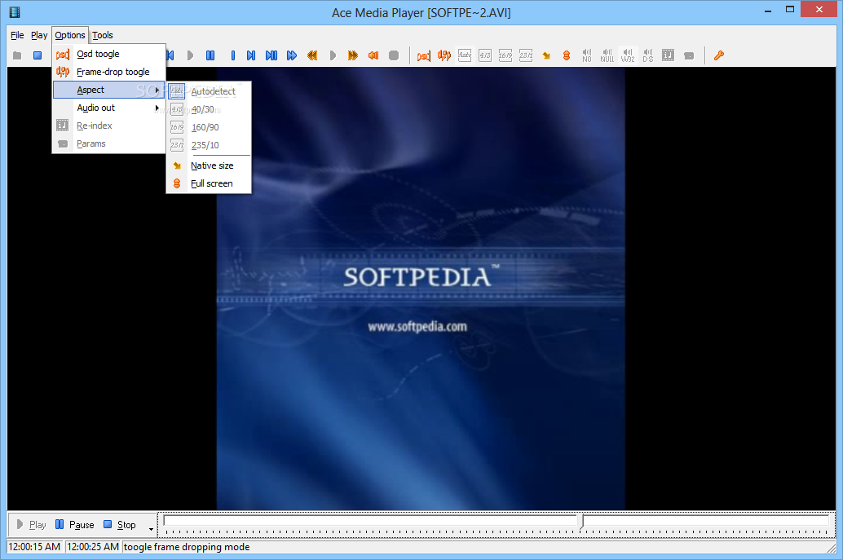
Task: Click the 12:00:15 AM status time
Action: (x=34, y=547)
